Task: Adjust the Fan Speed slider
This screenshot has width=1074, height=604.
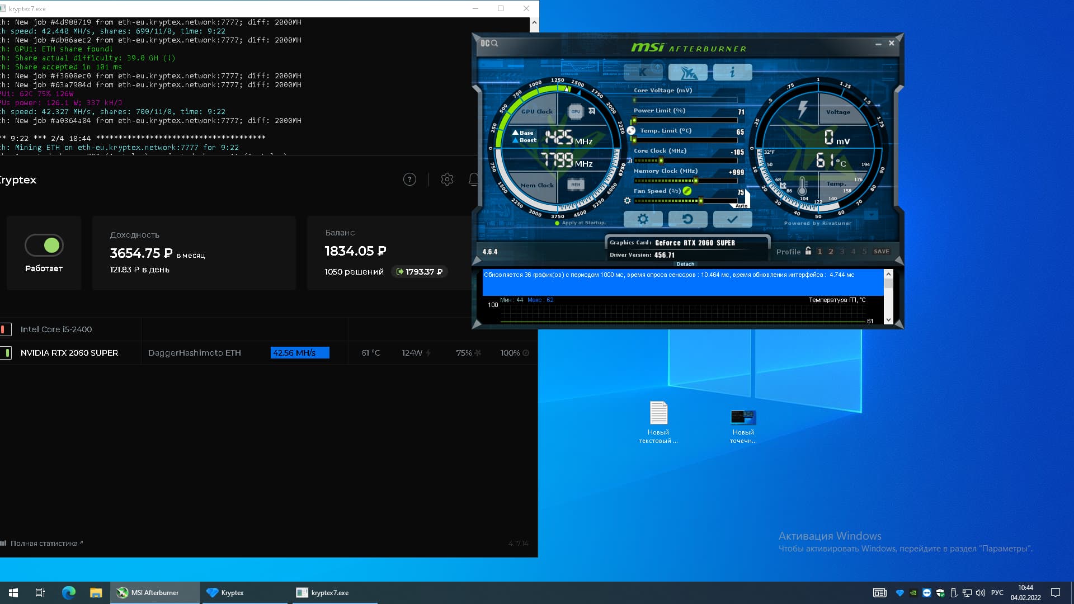Action: tap(685, 201)
